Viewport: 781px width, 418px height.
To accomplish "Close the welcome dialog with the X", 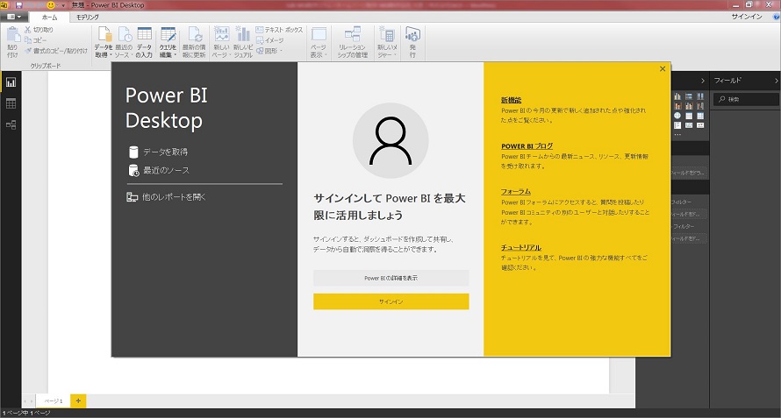I will (663, 69).
